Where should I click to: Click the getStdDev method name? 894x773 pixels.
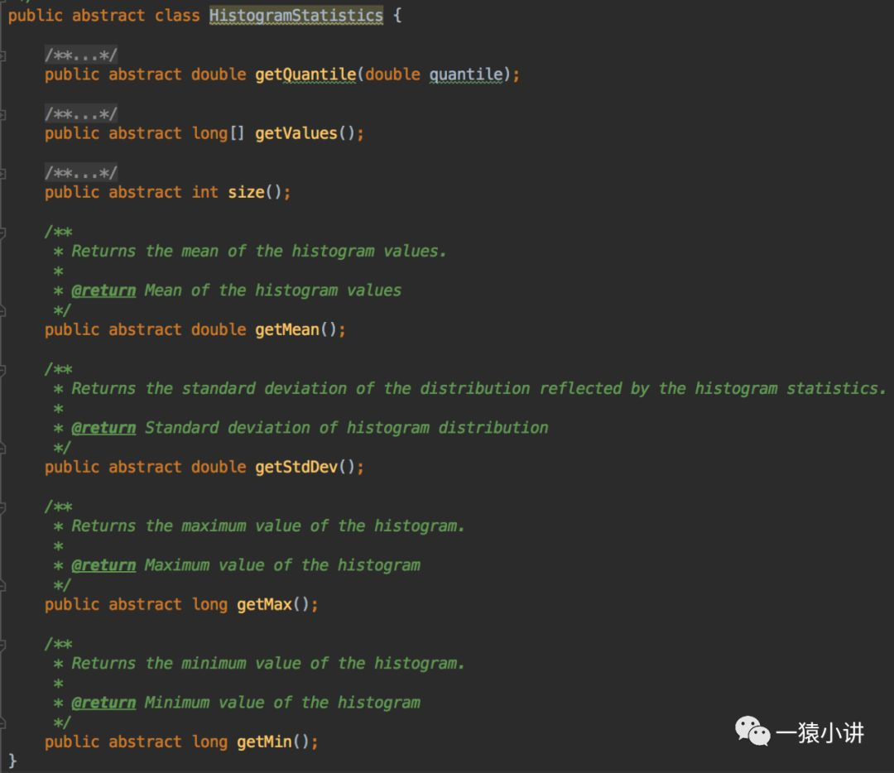click(296, 467)
